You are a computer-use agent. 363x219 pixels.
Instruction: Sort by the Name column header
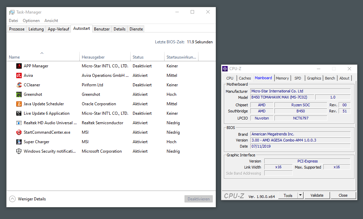coord(43,57)
